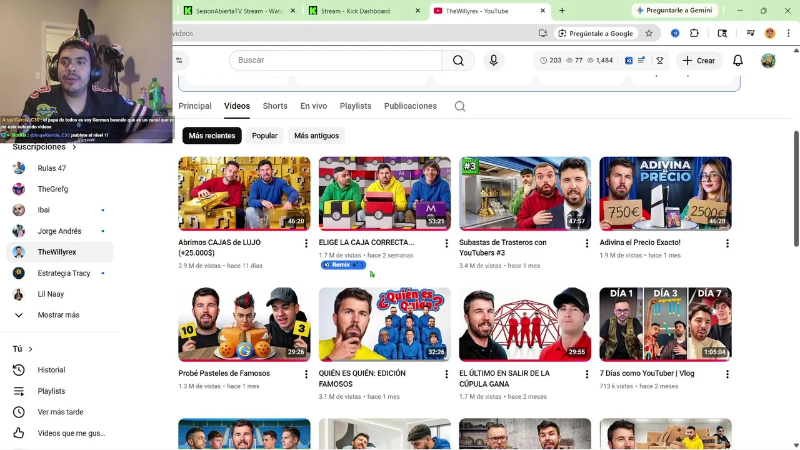Switch to the Principal channel tab
Image resolution: width=800 pixels, height=450 pixels.
195,106
